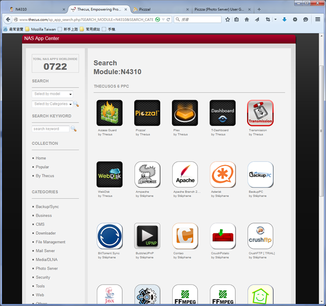Close the N4310 tab
Screen dimensions: 326x306
pos(64,9)
